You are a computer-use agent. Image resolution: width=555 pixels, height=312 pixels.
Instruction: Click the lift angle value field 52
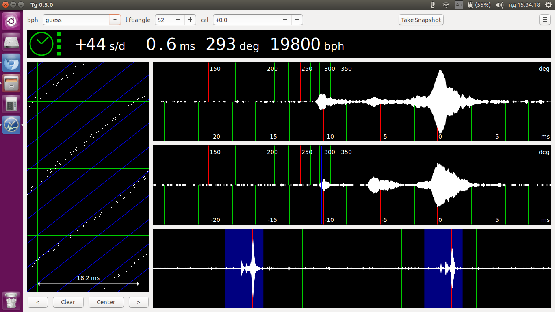coord(164,19)
